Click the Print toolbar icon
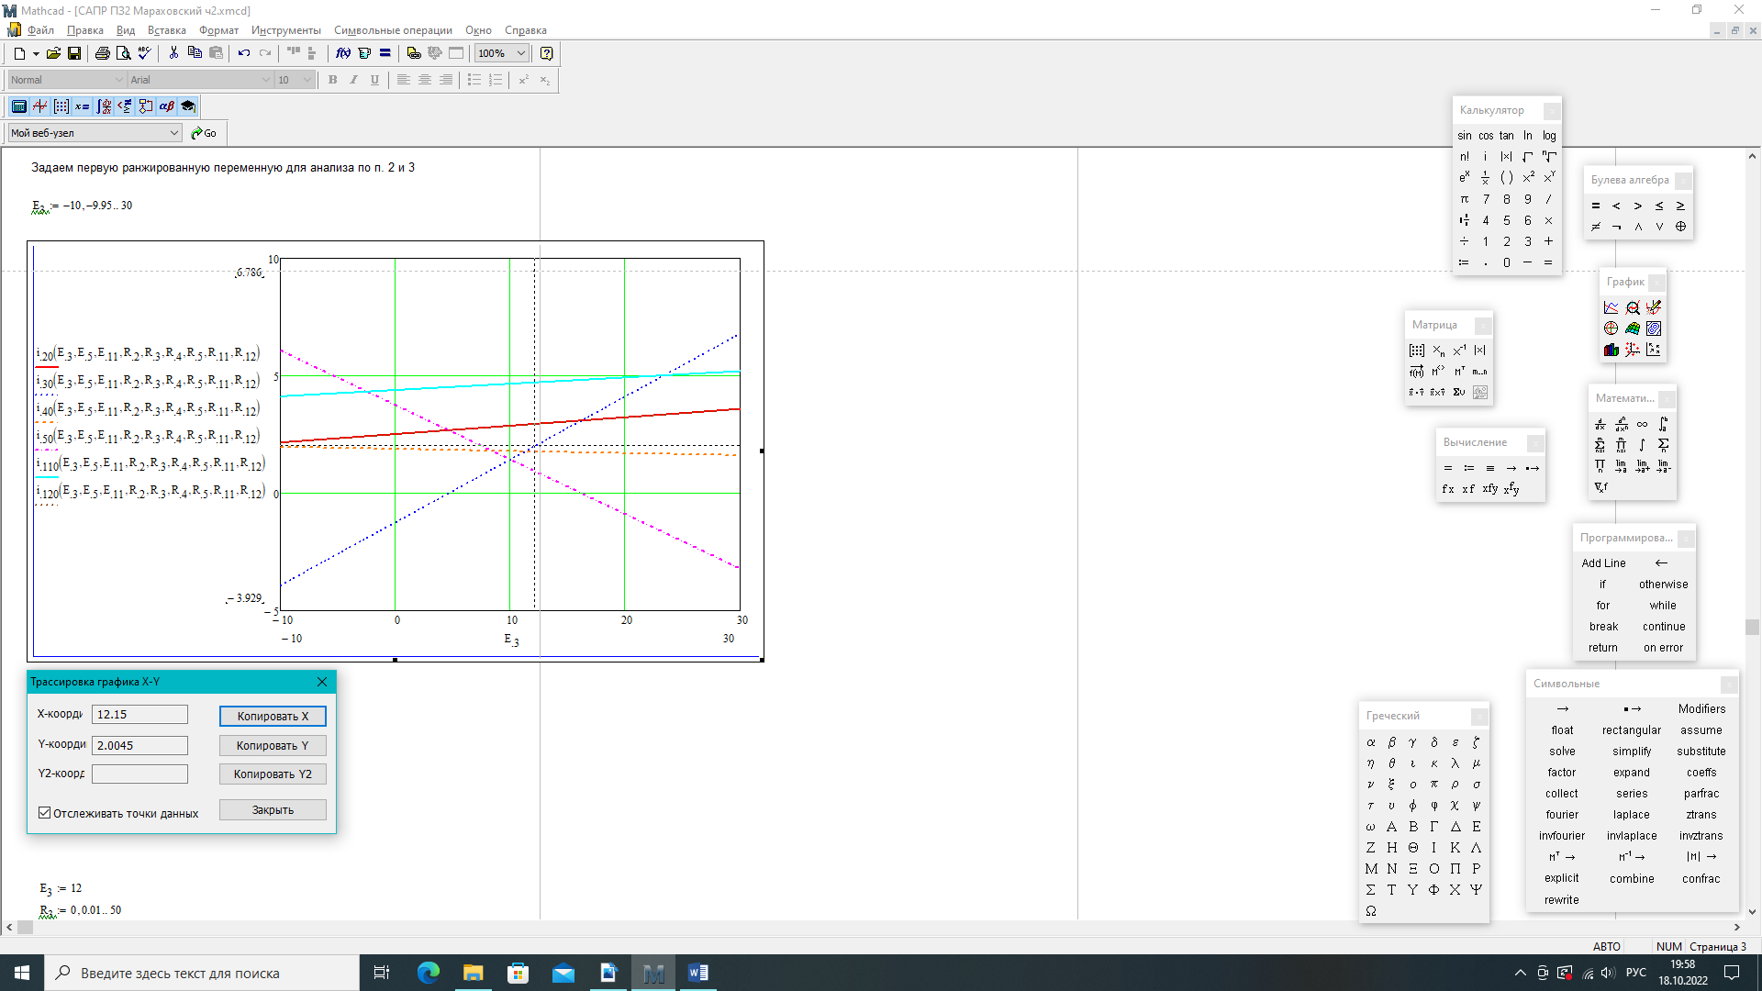This screenshot has height=991, width=1762. [103, 53]
